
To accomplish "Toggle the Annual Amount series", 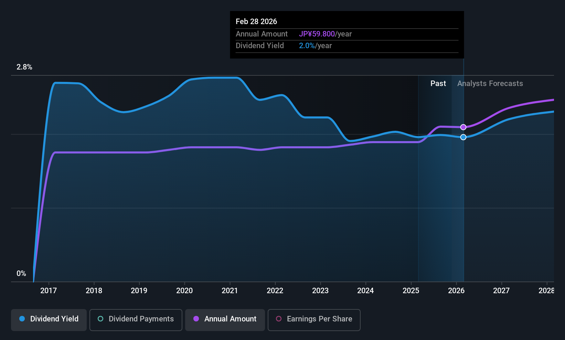I will pos(225,320).
